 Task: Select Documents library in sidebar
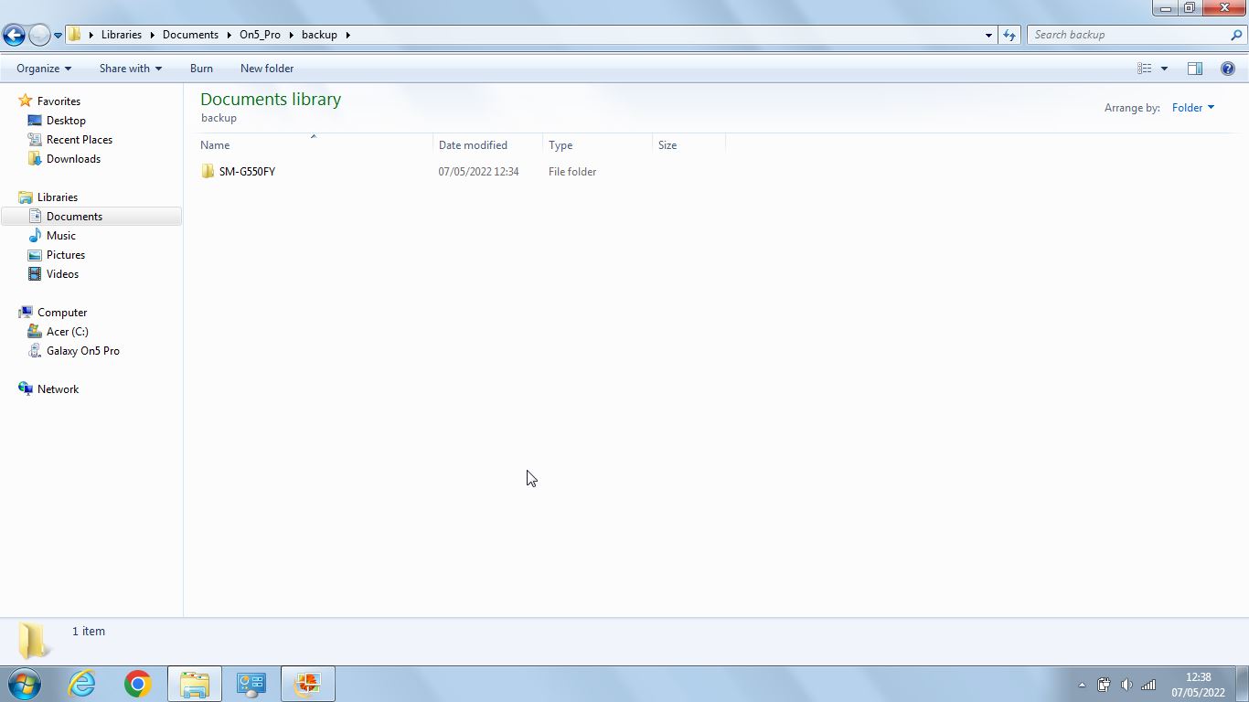91,217
